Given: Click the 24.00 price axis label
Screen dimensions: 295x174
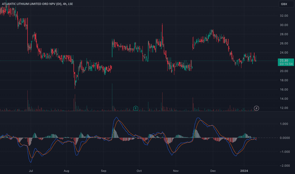Looking at the screenshot, I should (x=284, y=53).
